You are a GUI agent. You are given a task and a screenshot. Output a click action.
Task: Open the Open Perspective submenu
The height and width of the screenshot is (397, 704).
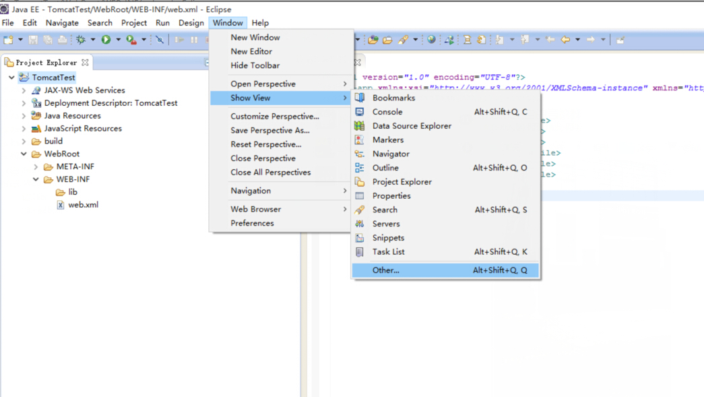pos(282,84)
